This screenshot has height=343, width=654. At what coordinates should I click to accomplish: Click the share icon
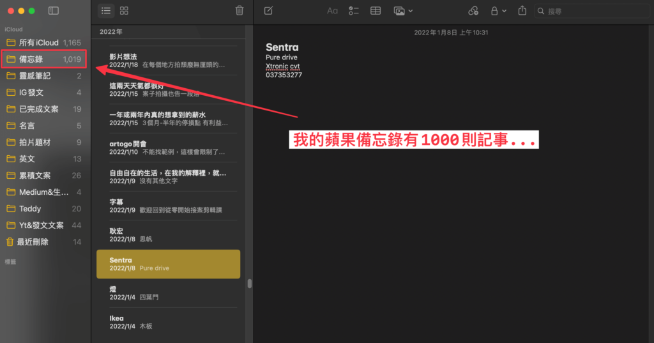coord(522,10)
